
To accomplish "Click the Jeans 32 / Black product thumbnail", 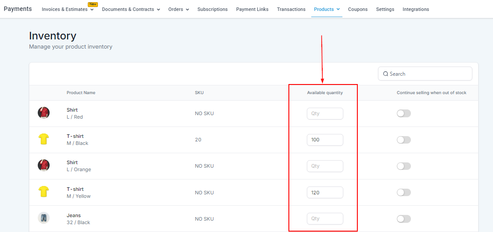I will click(44, 218).
